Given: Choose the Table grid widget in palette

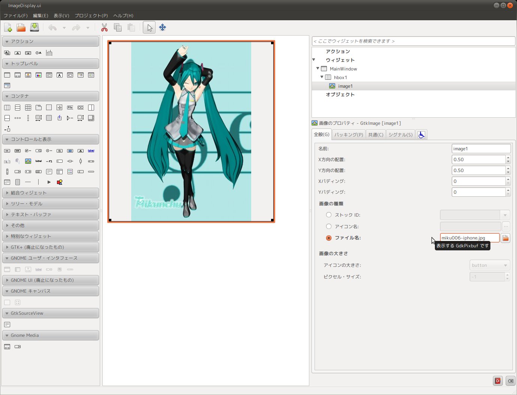Looking at the screenshot, I should (28, 108).
